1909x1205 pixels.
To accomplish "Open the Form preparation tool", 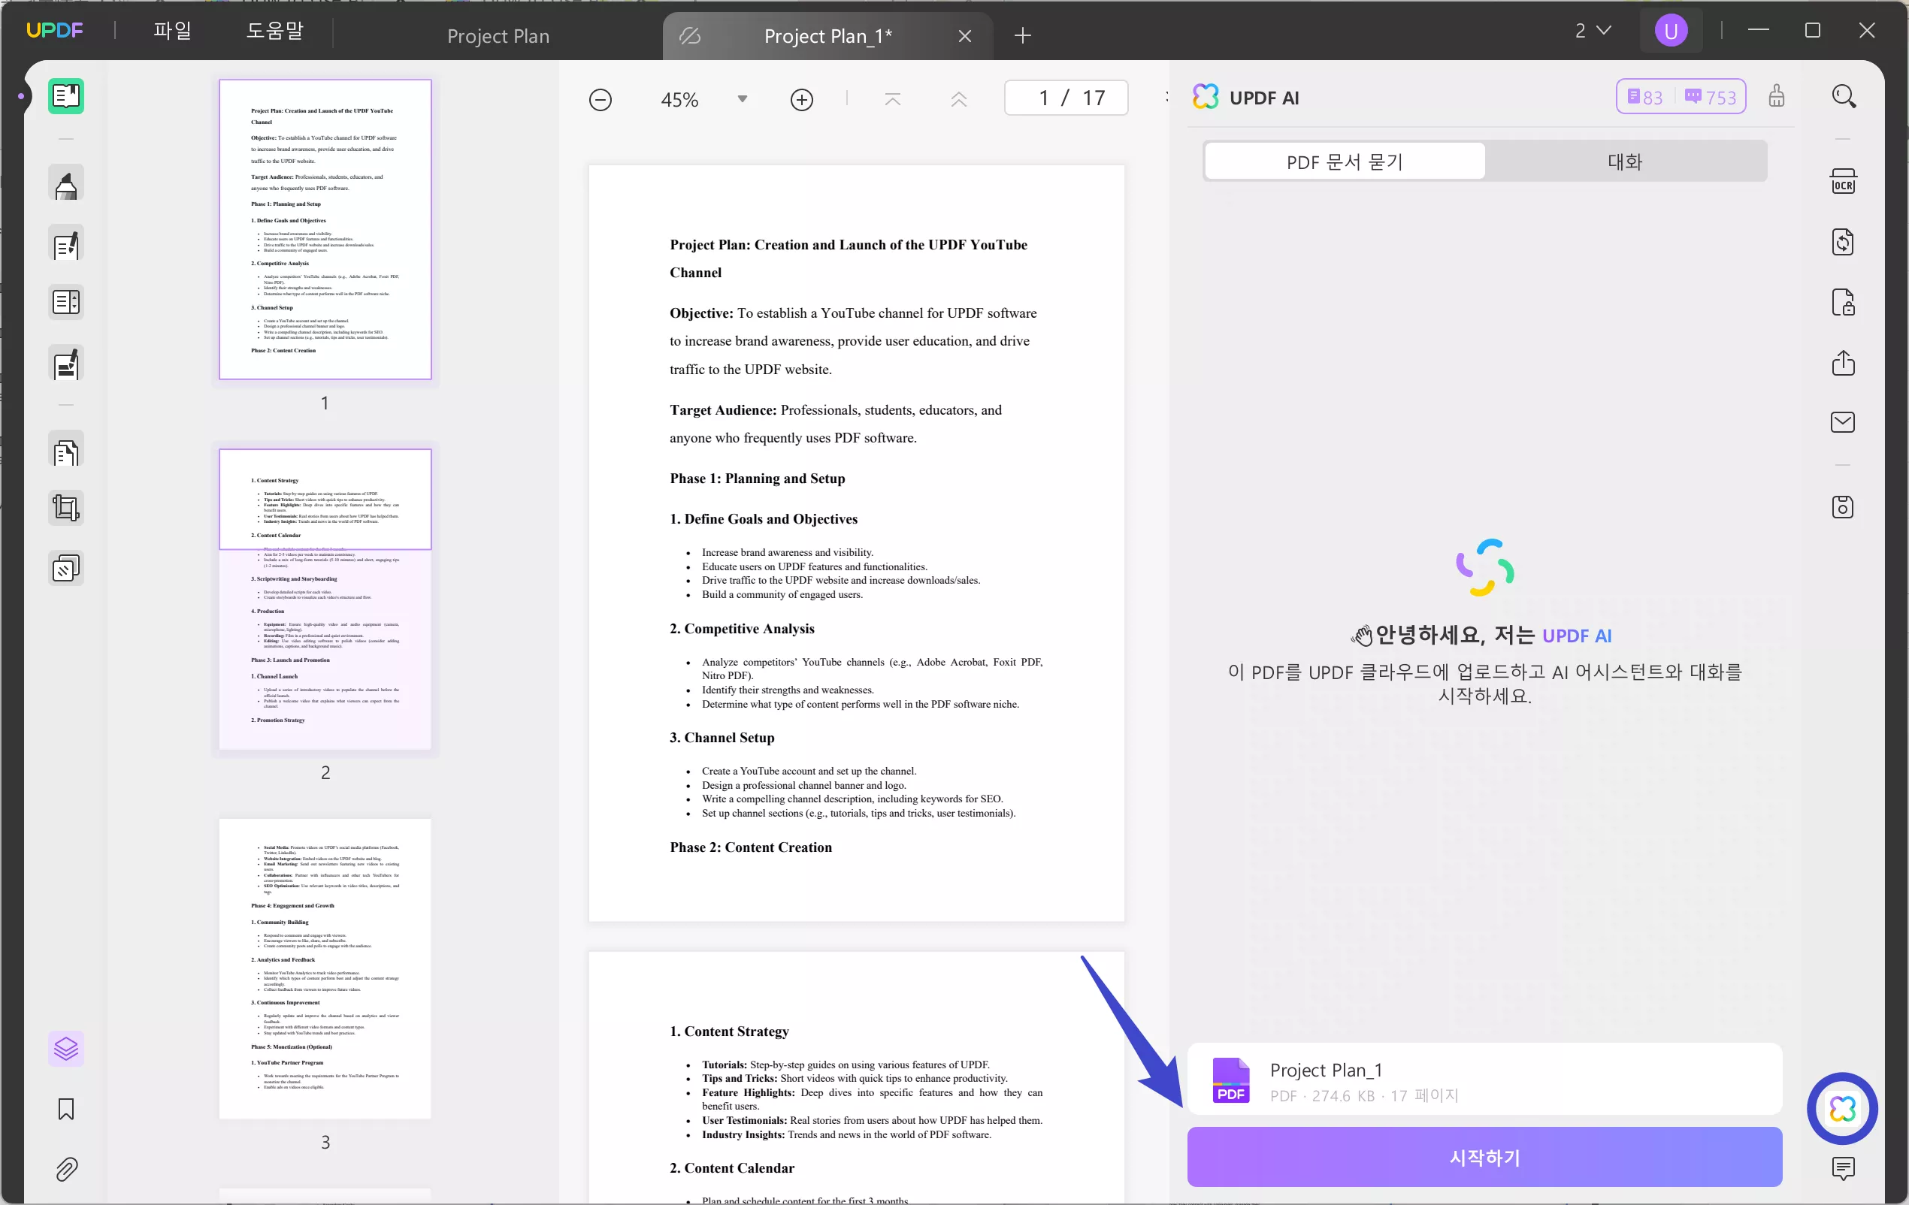I will click(x=66, y=303).
